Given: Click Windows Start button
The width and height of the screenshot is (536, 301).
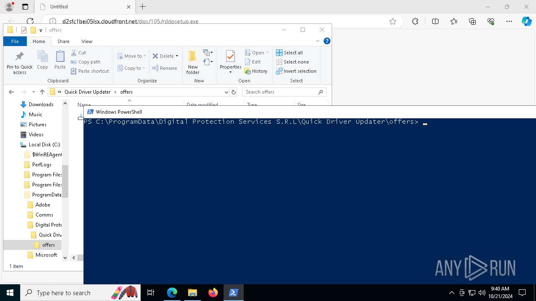Looking at the screenshot, I should pos(10,293).
